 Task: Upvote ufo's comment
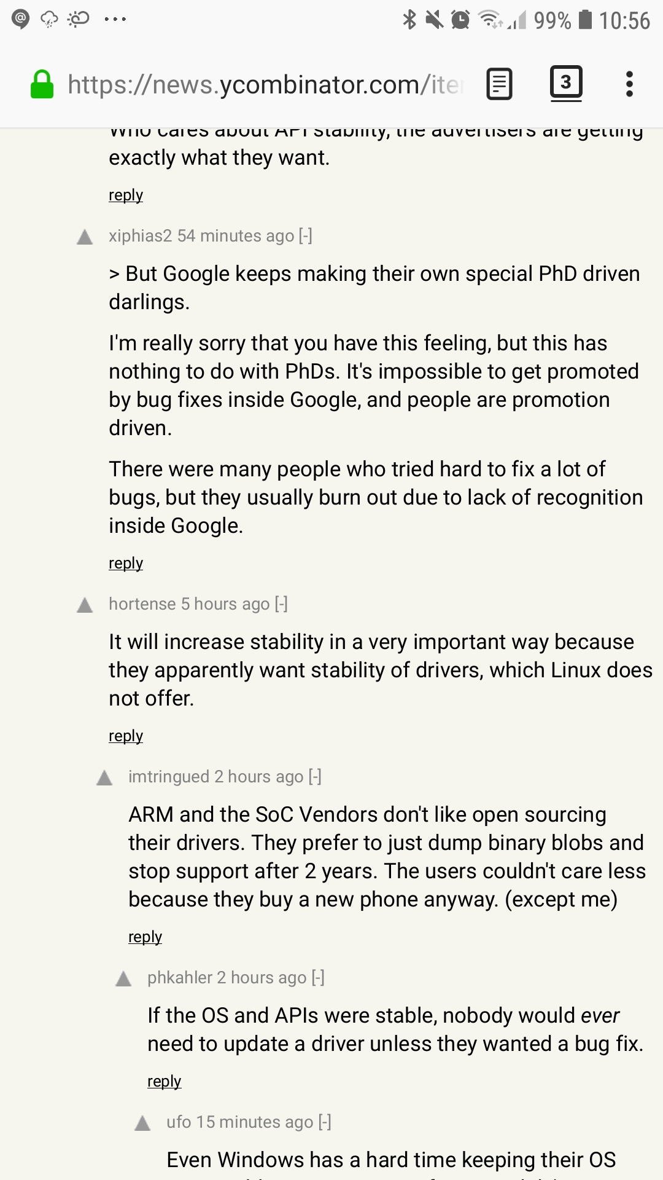142,1123
